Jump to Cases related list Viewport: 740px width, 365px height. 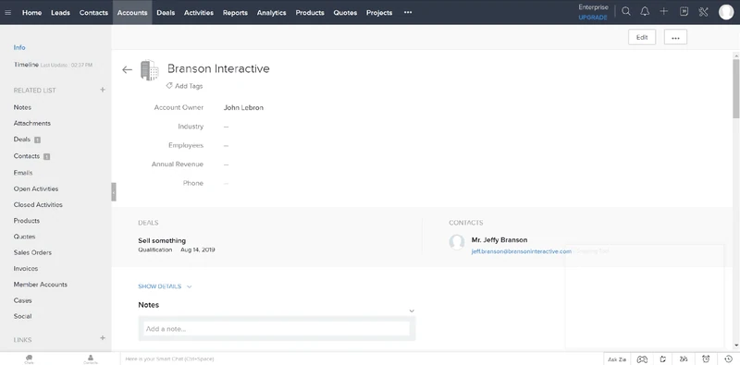22,300
